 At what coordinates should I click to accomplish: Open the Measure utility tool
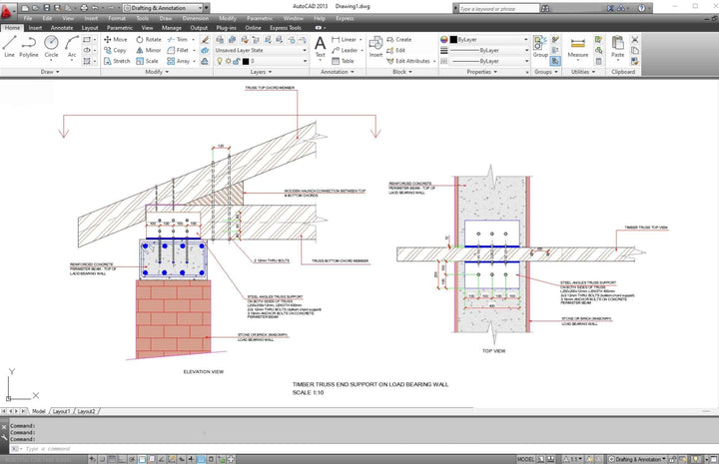(578, 47)
